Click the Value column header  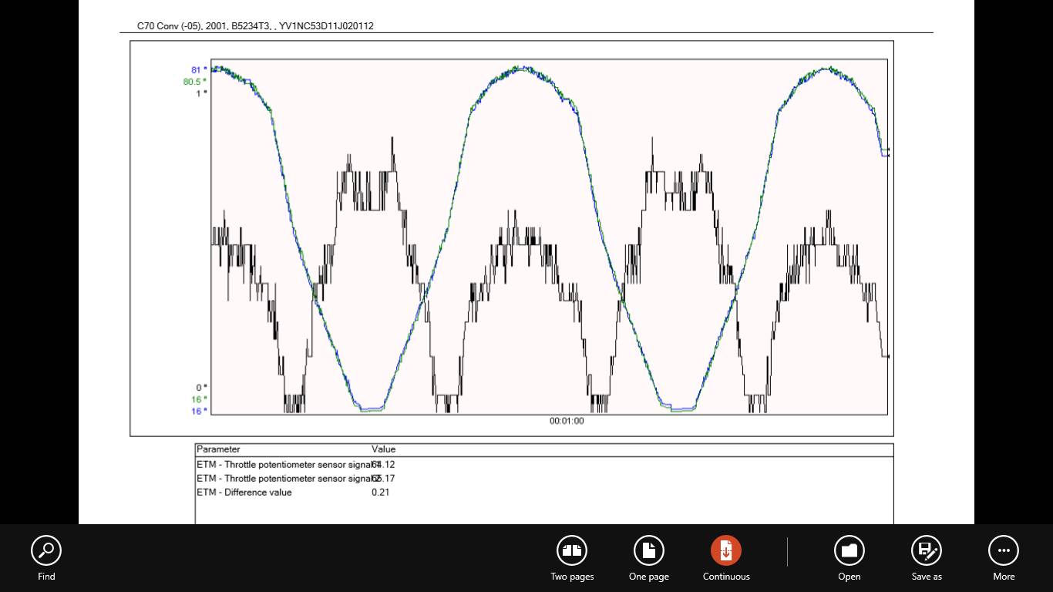click(x=383, y=449)
